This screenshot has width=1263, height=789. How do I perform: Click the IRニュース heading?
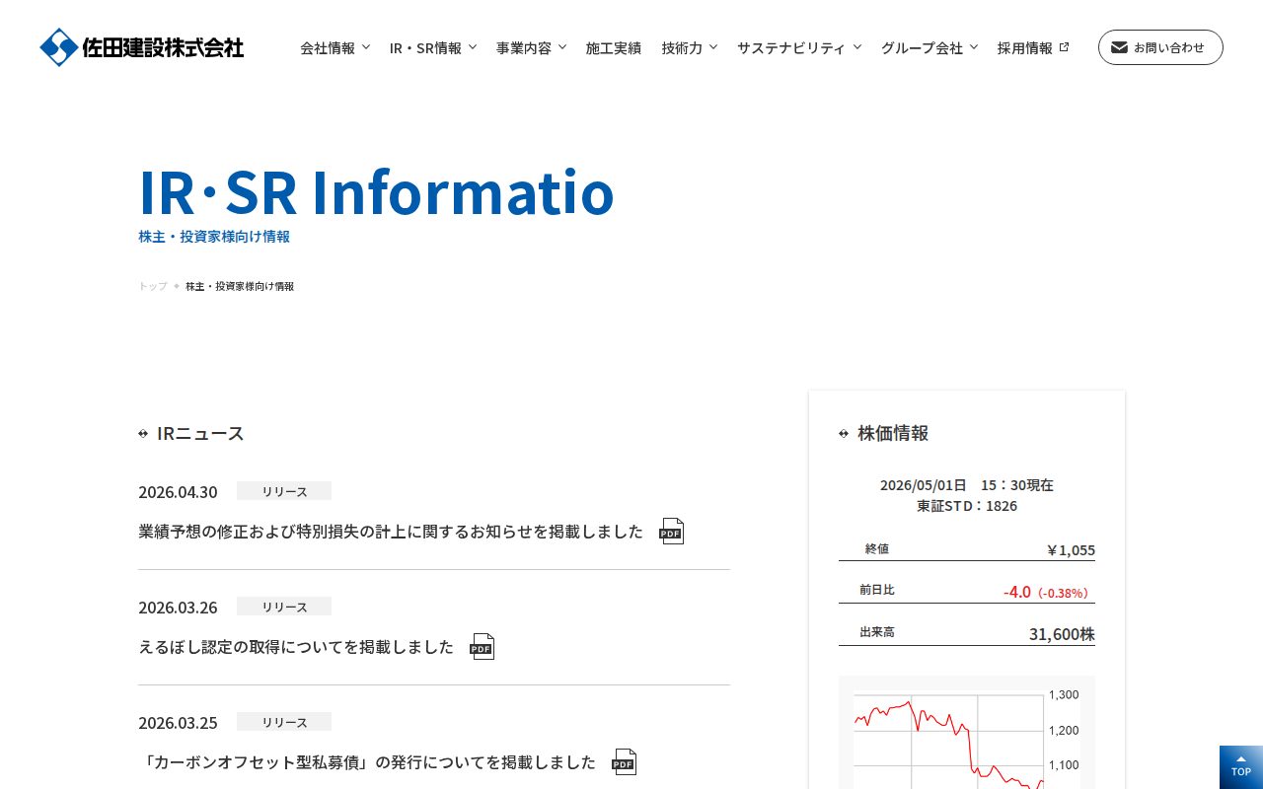tap(200, 433)
